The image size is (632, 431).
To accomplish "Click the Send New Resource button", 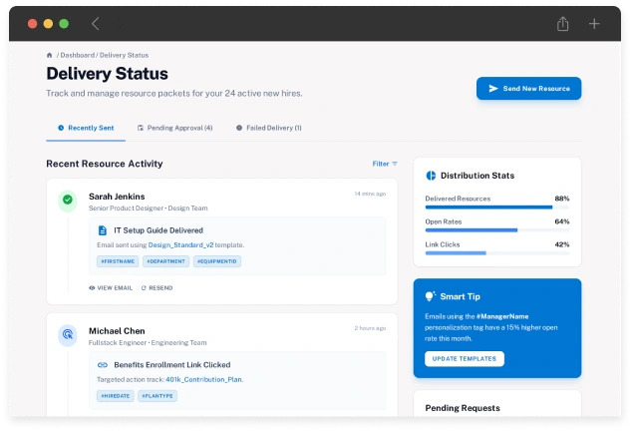I will coord(528,89).
